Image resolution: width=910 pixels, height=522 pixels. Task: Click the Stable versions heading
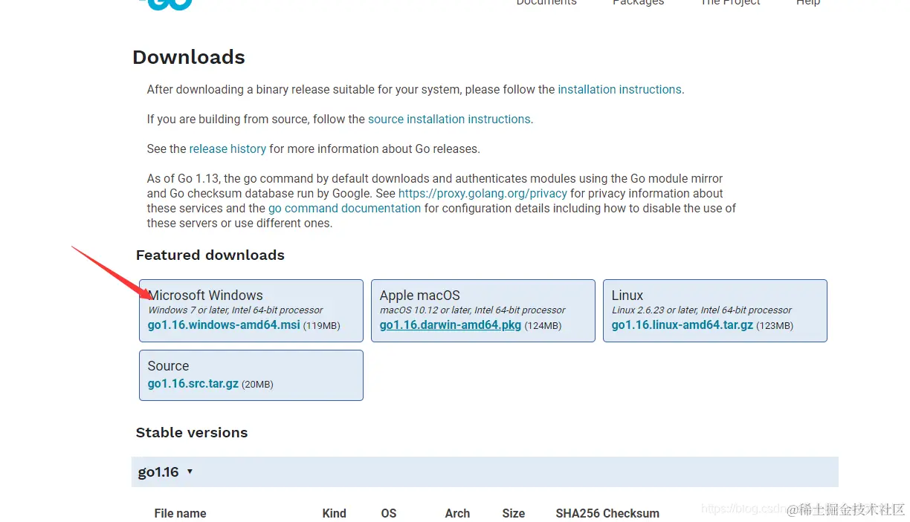click(x=192, y=432)
